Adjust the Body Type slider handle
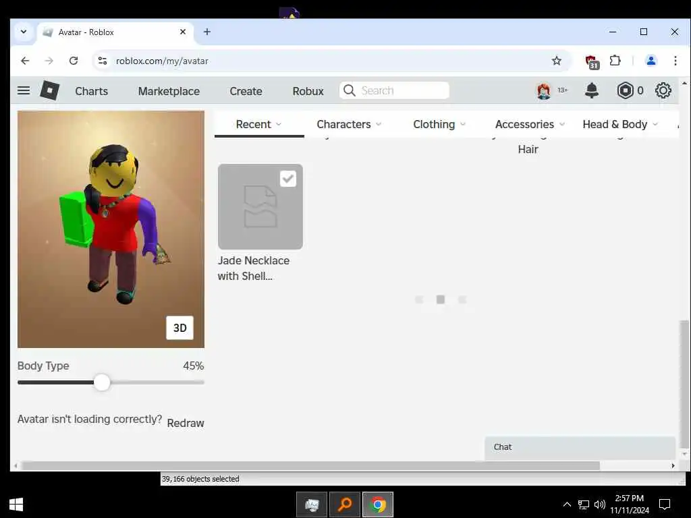The width and height of the screenshot is (691, 518). (102, 382)
